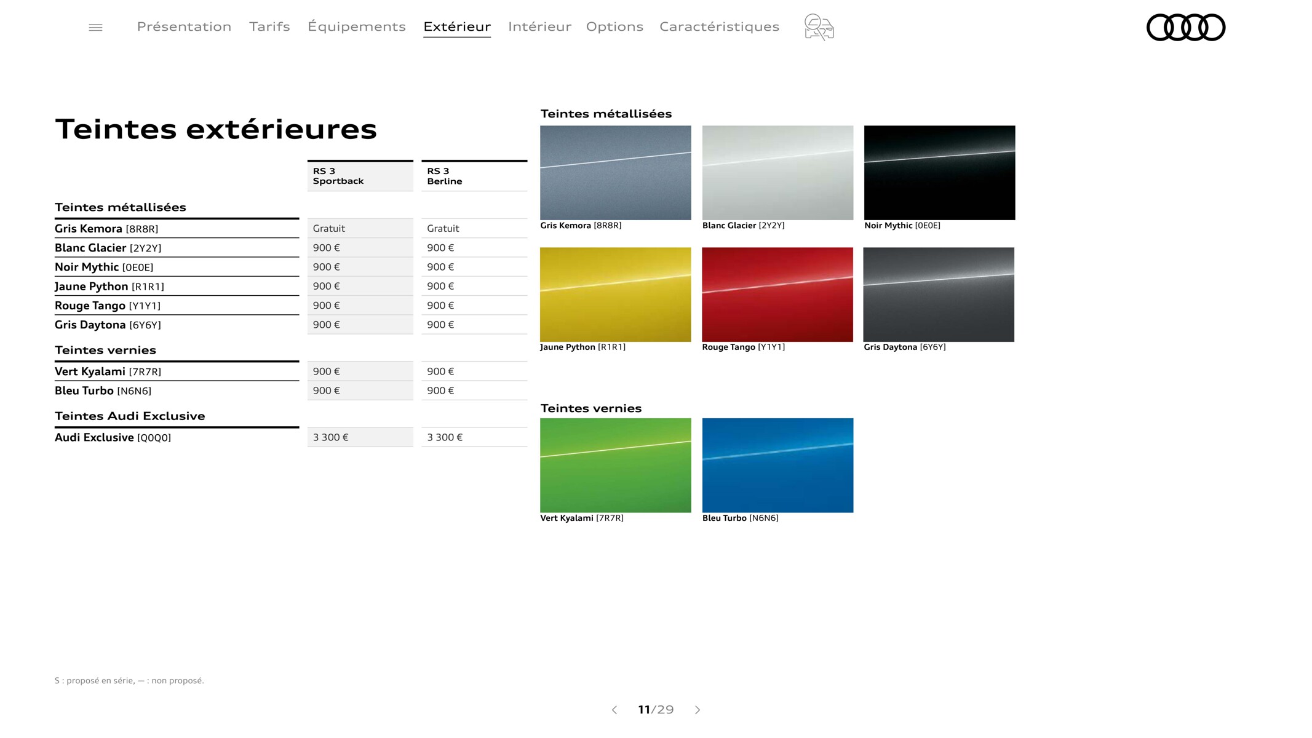Select the Bleu Turbo blue swatch
Viewport: 1312px width, 738px height.
coord(777,466)
